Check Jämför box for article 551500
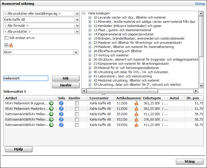This screenshot has height=168, width=207. coord(77,114)
